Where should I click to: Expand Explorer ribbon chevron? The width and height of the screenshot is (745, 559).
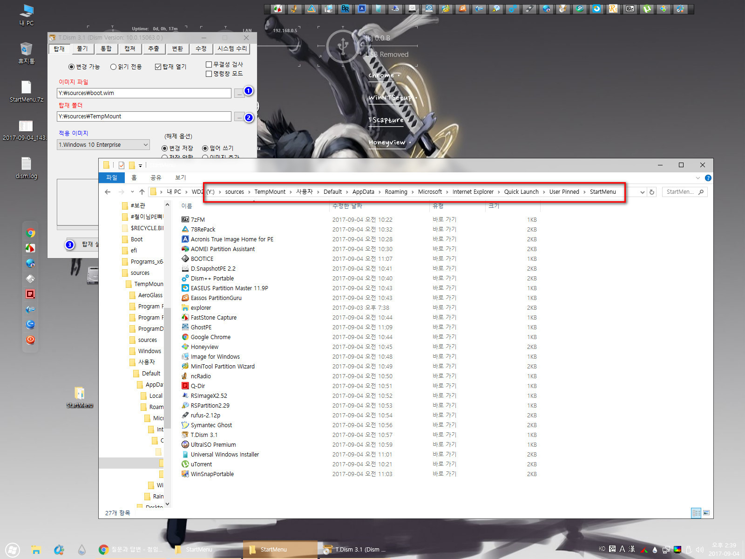click(x=698, y=178)
